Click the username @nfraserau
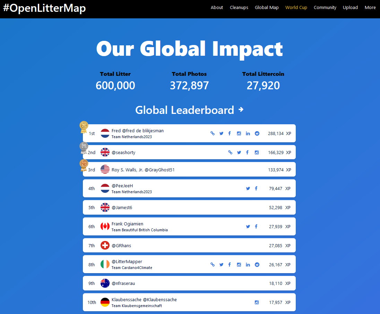 123,283
